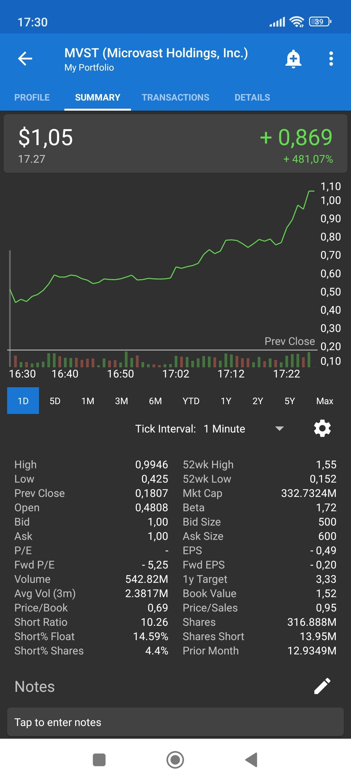Screen dimensions: 351x781
Task: Switch to the TRANSACTIONS tab
Action: [175, 97]
